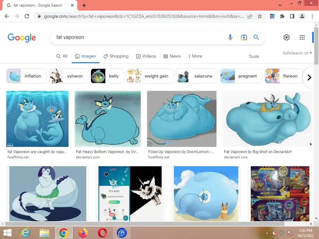This screenshot has width=319, height=239.
Task: Open a new browser tab
Action: point(84,5)
